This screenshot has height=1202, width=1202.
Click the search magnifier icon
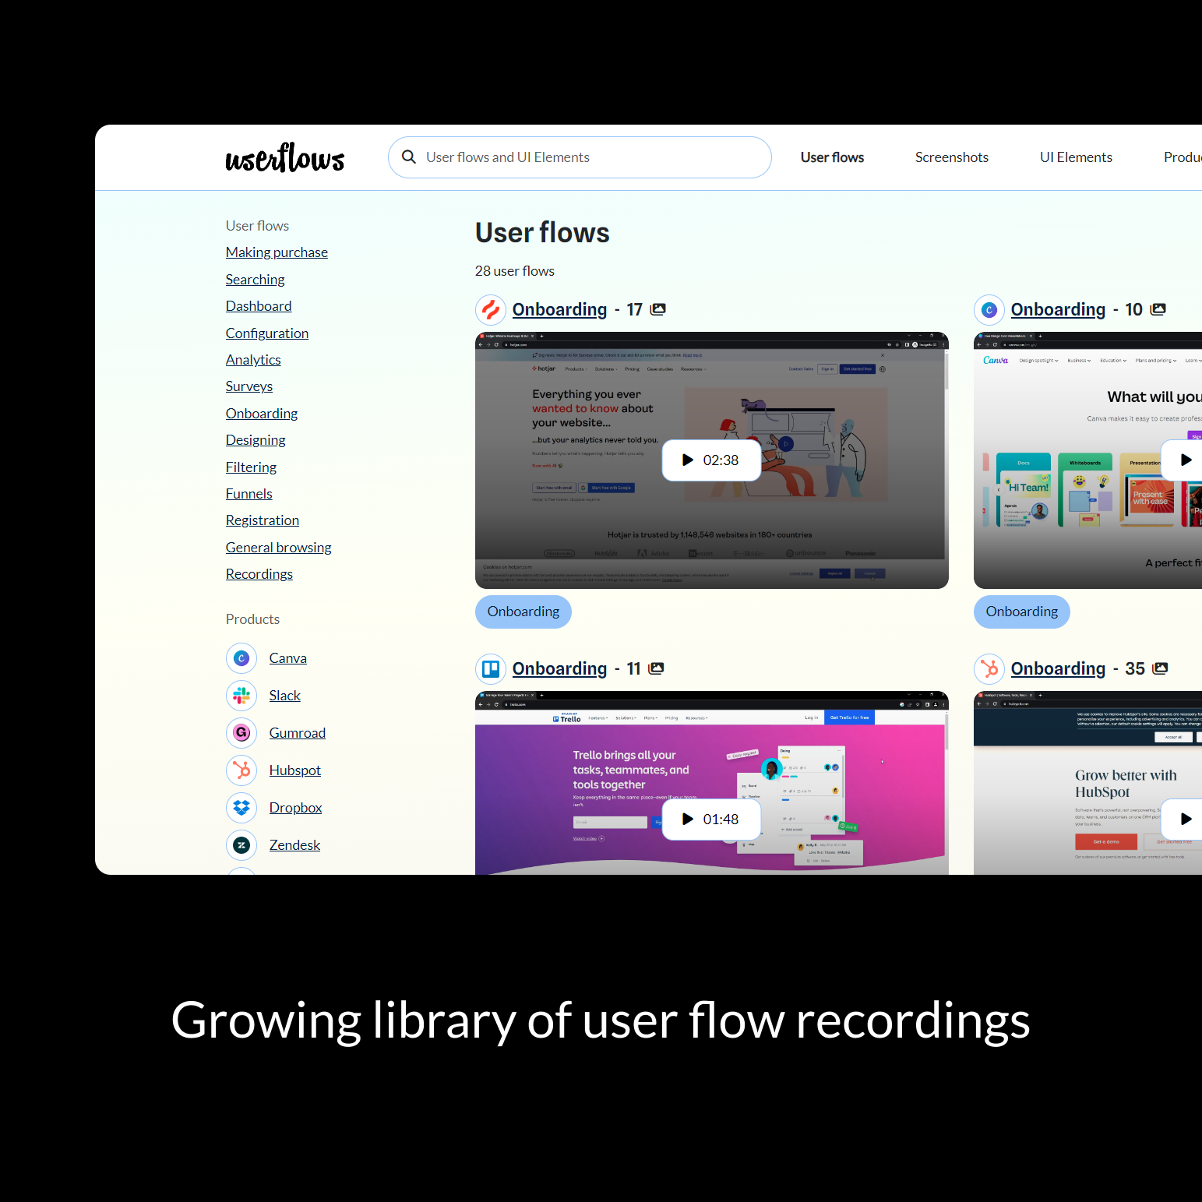coord(409,157)
